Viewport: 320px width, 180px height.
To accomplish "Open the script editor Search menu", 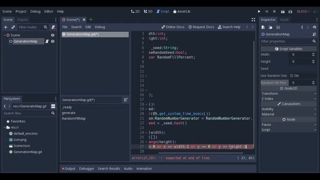I will (x=76, y=27).
